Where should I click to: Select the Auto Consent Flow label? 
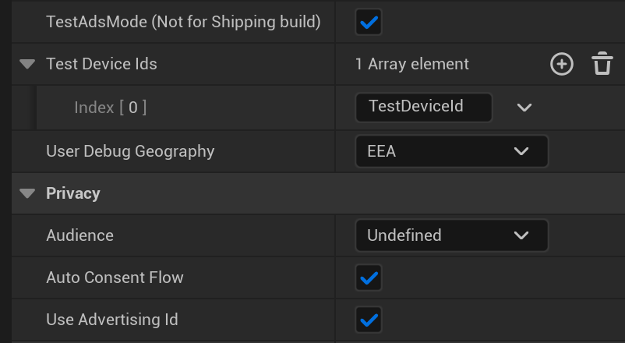115,278
